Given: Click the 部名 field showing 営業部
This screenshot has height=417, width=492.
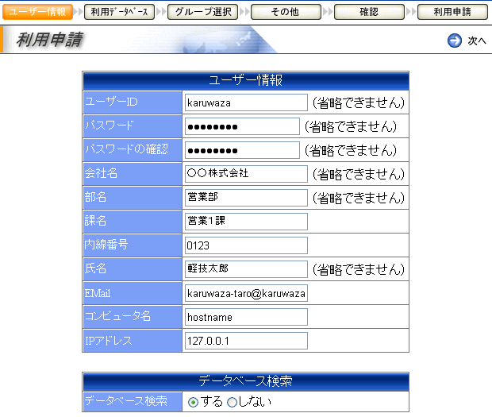Looking at the screenshot, I should [x=246, y=198].
